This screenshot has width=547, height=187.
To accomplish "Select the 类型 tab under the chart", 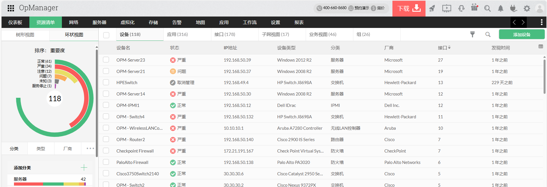I will click(x=41, y=149).
